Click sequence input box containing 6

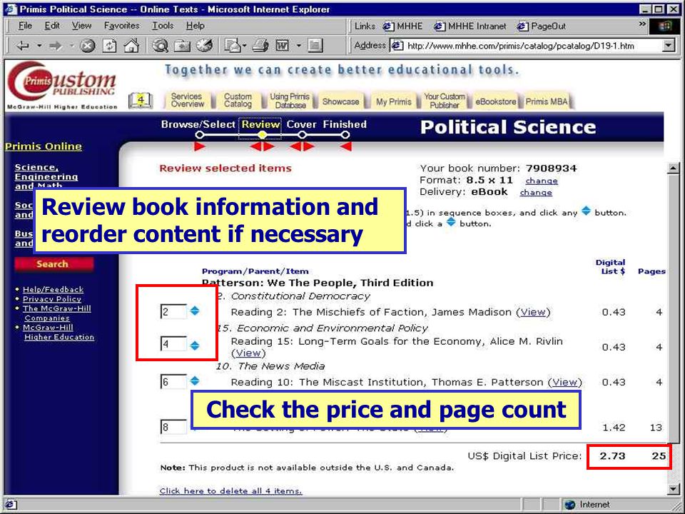[173, 381]
